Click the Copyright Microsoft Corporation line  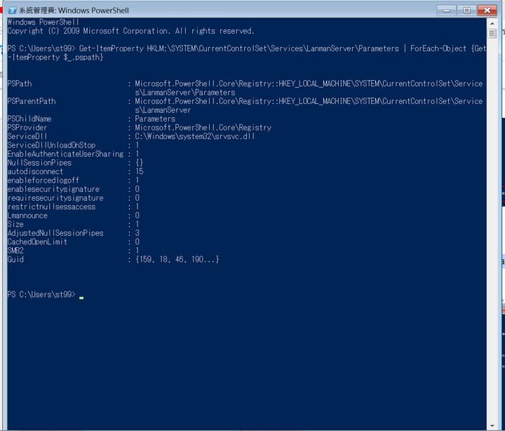coord(130,31)
